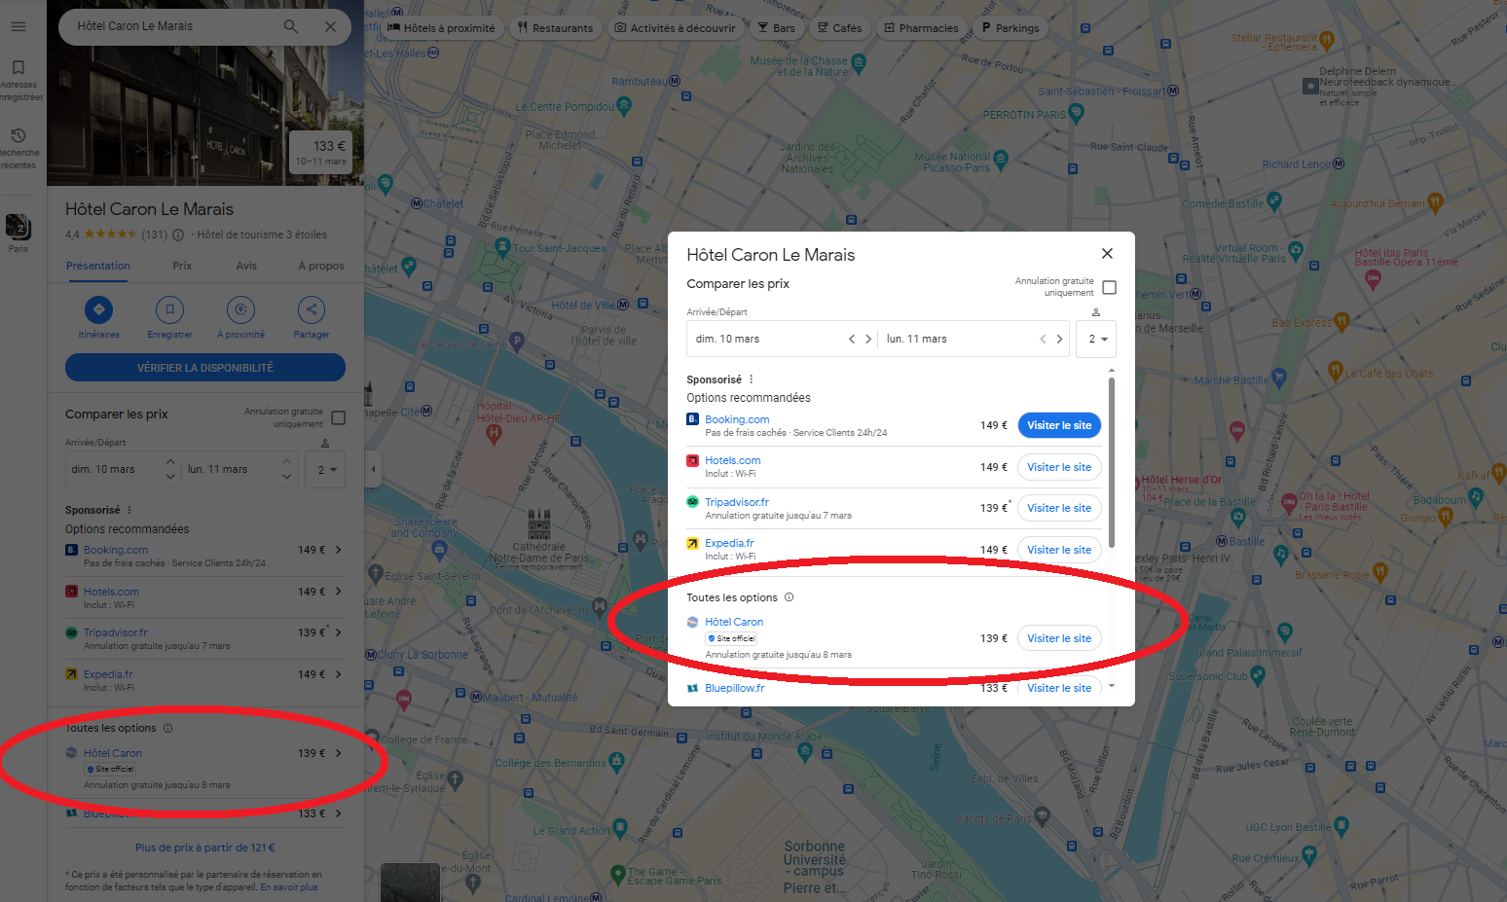Click previous day arrow for lun. 11 mars in dialog

1043,339
